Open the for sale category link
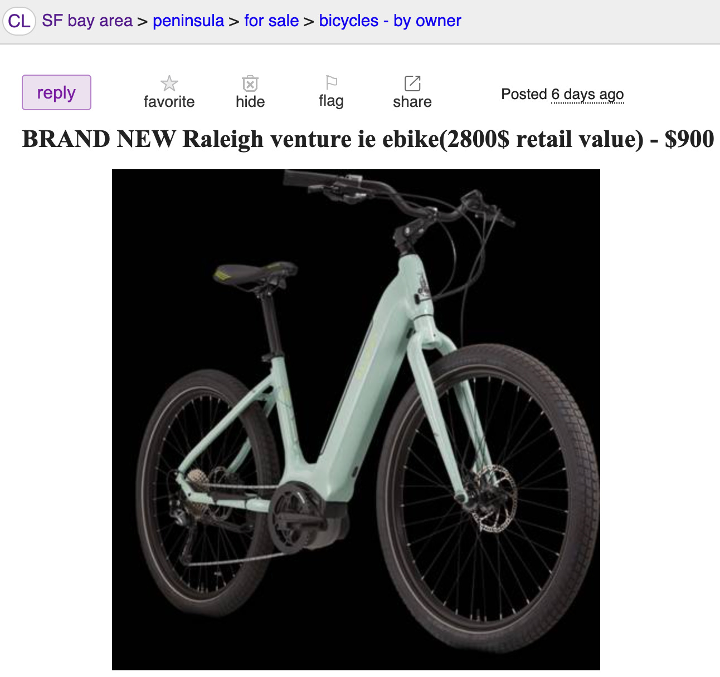This screenshot has height=677, width=720. click(x=271, y=21)
